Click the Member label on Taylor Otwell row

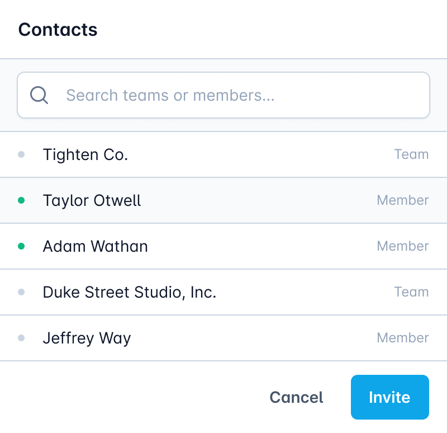(x=403, y=200)
